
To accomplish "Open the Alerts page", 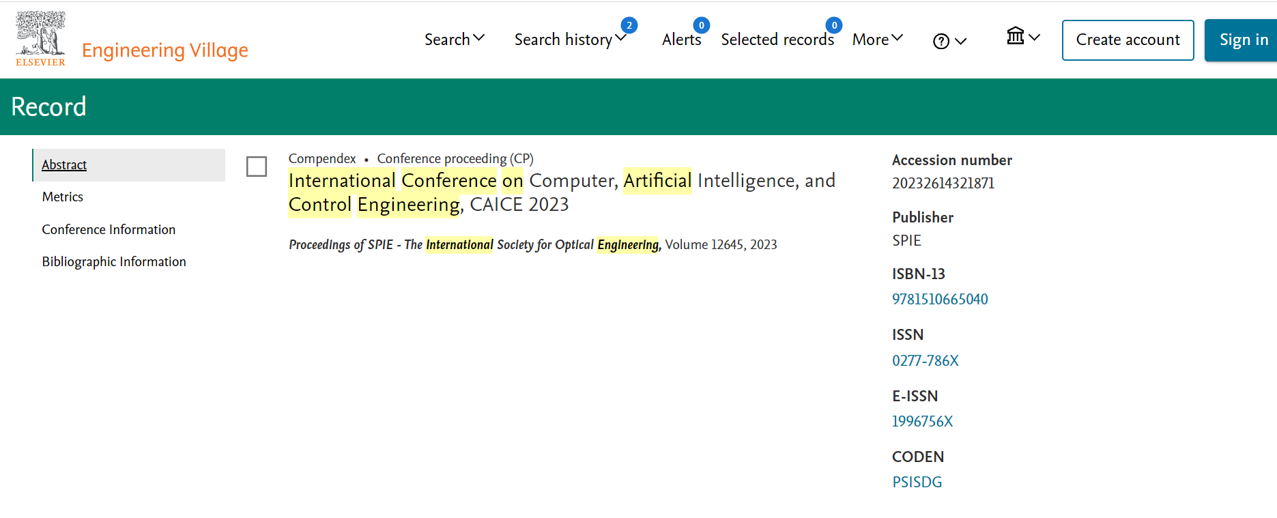I will 680,40.
